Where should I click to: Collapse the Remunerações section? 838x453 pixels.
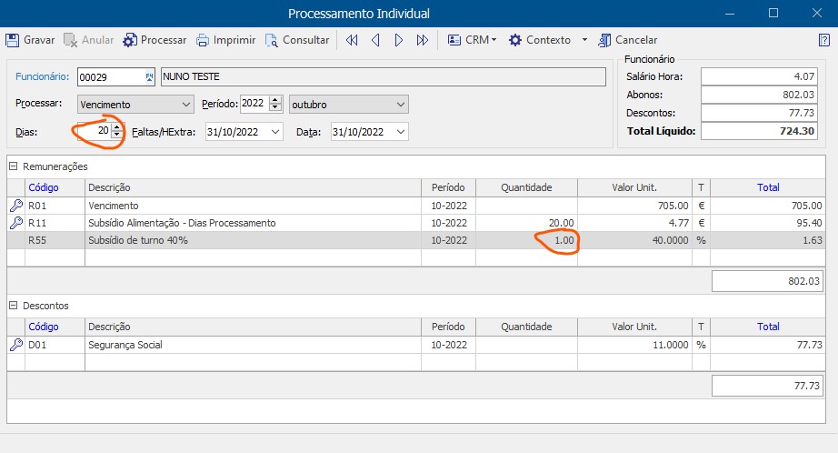pyautogui.click(x=13, y=166)
